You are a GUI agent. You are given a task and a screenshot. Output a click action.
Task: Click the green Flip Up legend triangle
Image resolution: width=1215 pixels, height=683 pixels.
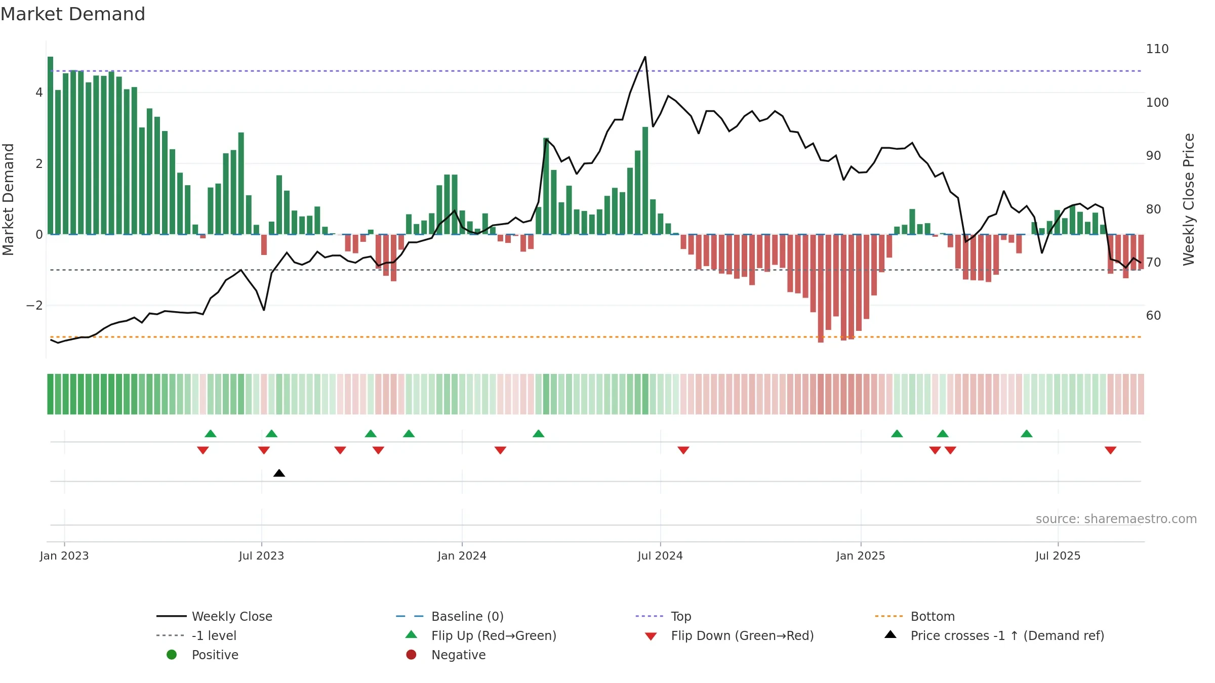point(411,634)
